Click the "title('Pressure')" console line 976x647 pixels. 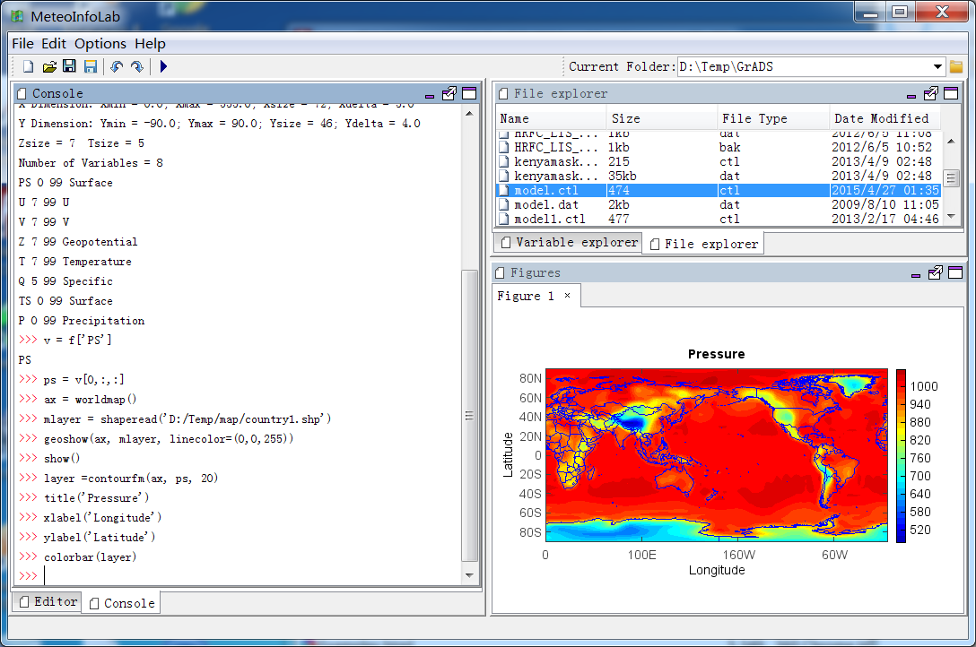tap(97, 498)
